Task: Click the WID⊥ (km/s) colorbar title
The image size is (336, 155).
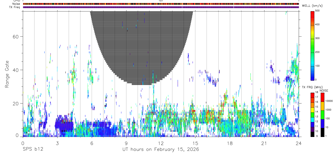Action: click(312, 5)
